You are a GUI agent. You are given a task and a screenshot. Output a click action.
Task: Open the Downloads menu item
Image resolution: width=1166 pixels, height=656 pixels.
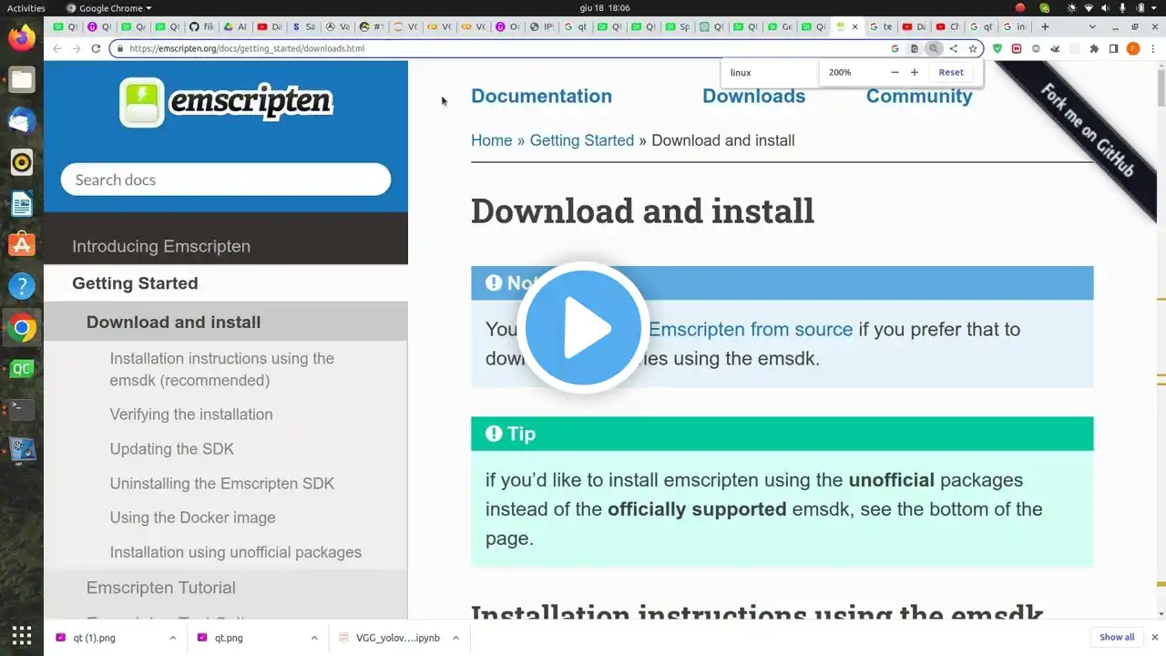pyautogui.click(x=753, y=96)
